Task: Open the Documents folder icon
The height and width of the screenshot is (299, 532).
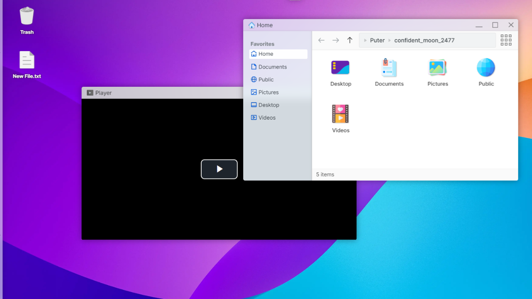Action: pyautogui.click(x=389, y=68)
